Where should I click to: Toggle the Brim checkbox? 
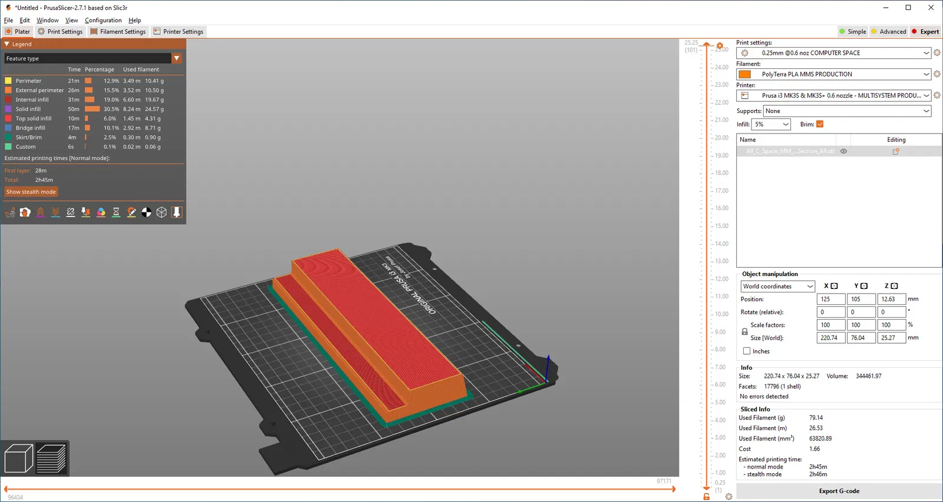[x=820, y=124]
